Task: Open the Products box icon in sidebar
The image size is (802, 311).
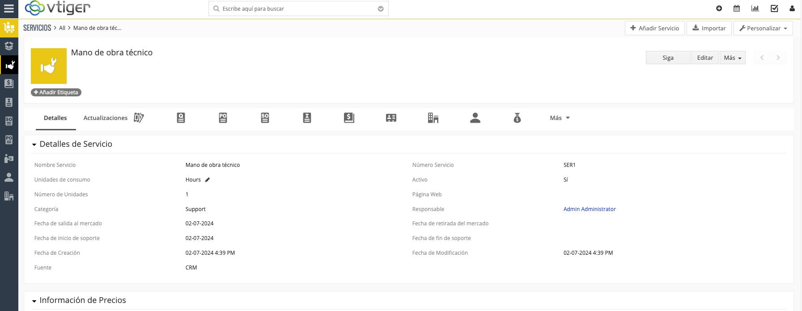Action: pyautogui.click(x=9, y=46)
